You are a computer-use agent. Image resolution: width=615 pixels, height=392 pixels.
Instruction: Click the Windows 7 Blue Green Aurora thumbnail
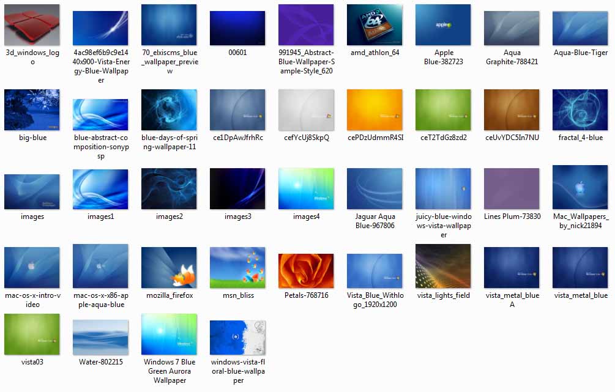tap(169, 334)
